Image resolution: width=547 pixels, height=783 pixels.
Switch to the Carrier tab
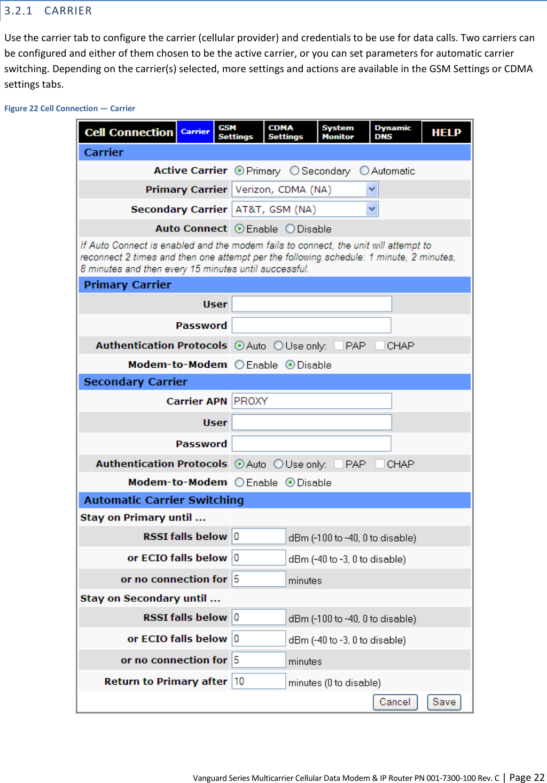pyautogui.click(x=194, y=132)
